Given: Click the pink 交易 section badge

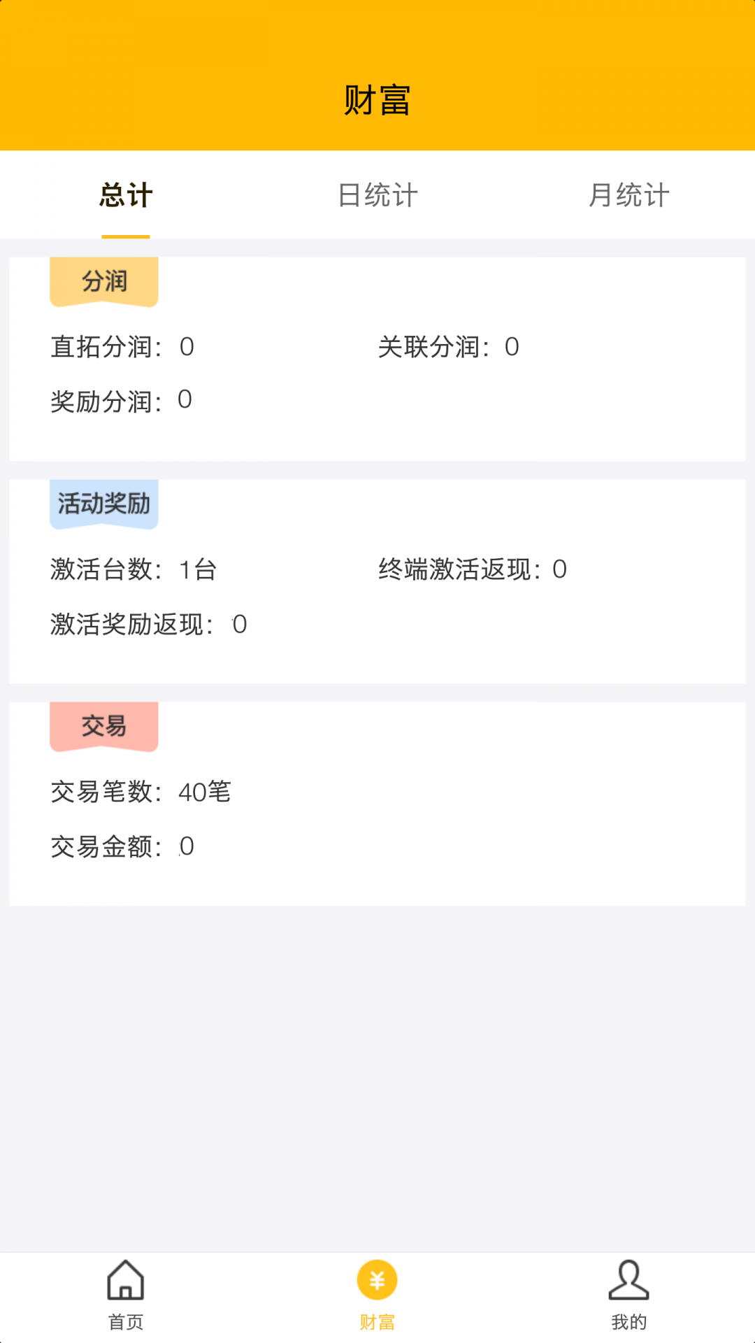Looking at the screenshot, I should coord(104,726).
